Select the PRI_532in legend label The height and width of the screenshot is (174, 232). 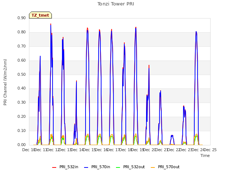69,167
